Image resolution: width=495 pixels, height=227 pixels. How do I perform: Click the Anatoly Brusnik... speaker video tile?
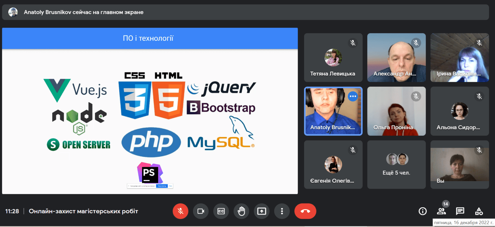click(333, 111)
